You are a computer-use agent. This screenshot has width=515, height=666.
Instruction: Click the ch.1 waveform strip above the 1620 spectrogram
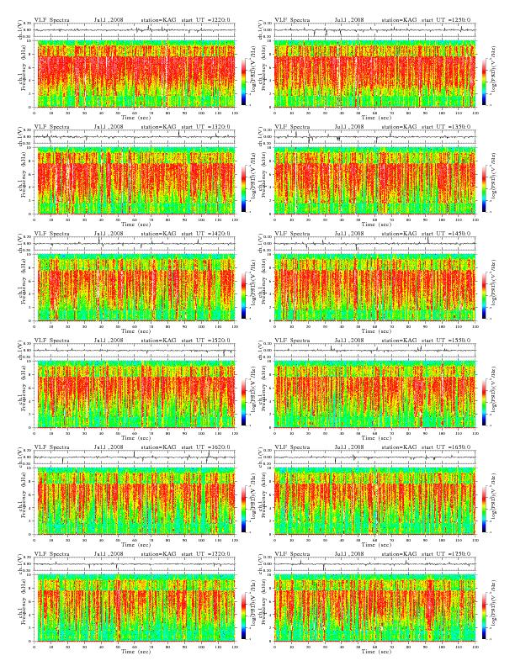pos(135,457)
